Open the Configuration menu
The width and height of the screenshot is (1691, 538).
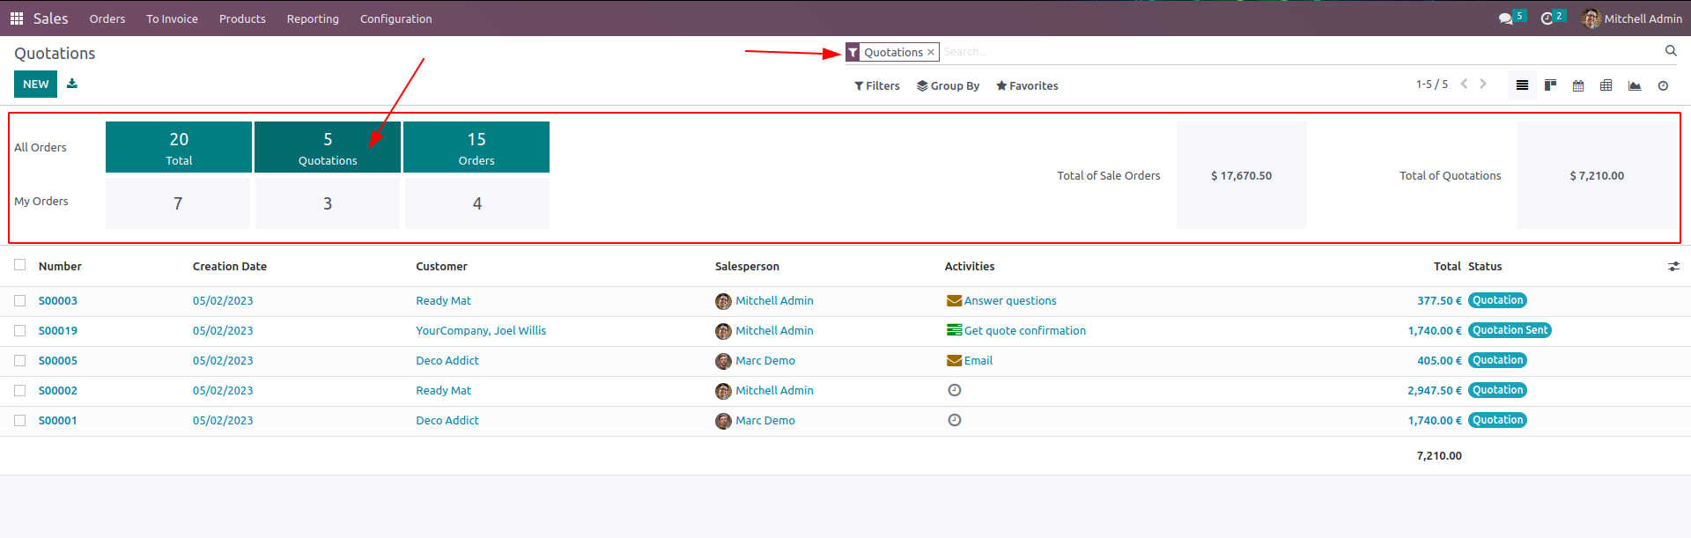[396, 18]
